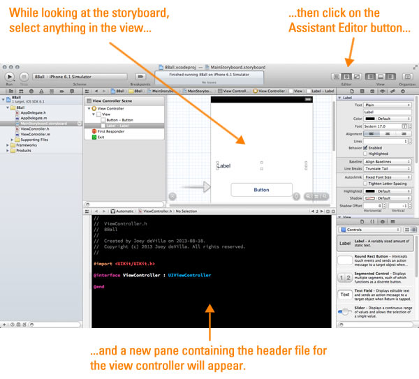Enter full screen mode

(415, 67)
